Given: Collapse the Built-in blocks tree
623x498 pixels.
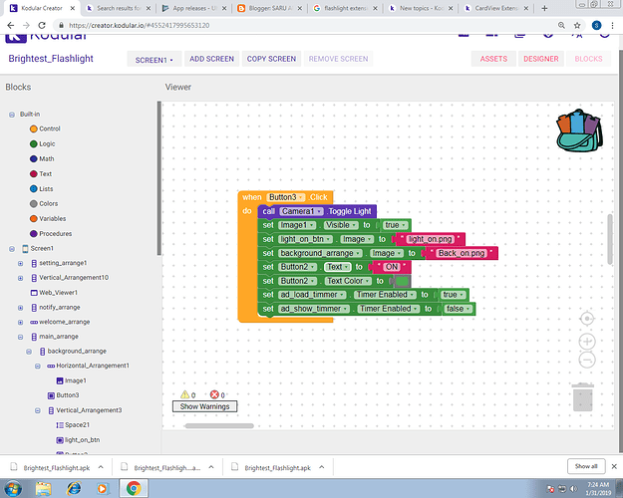Looking at the screenshot, I should pos(11,115).
